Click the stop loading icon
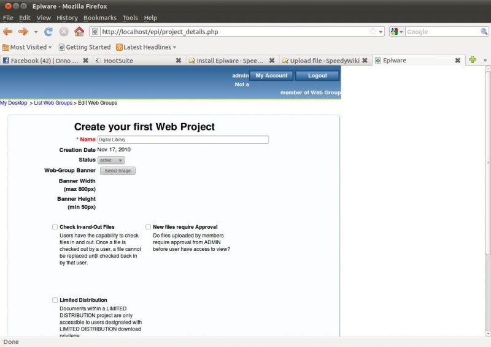This screenshot has height=347, width=491. point(63,32)
